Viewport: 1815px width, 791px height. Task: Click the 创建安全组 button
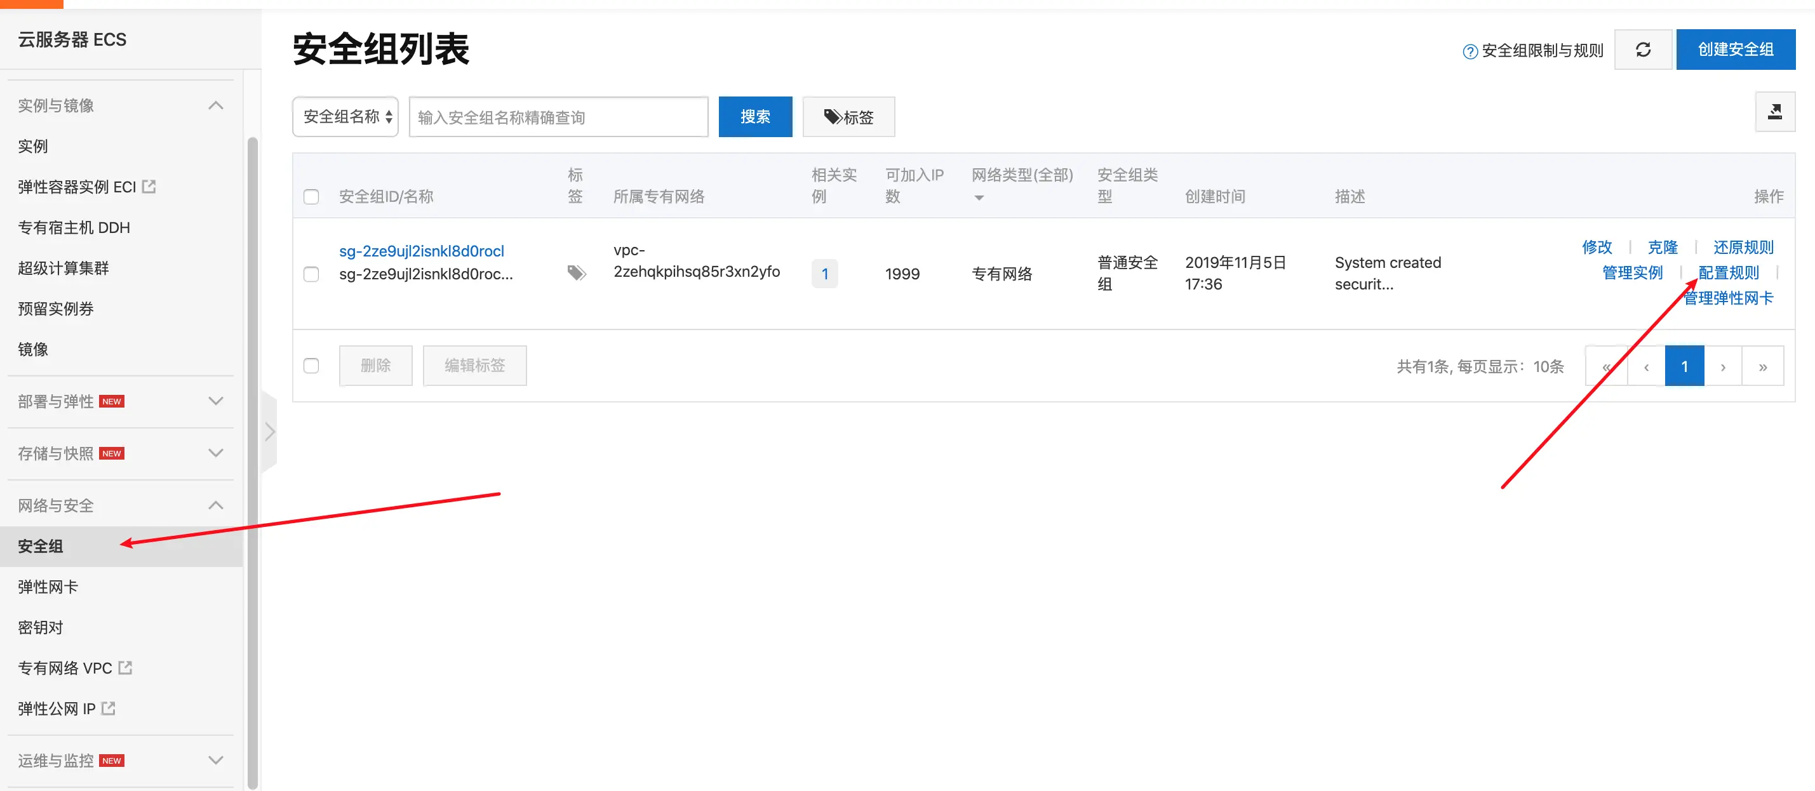point(1735,50)
